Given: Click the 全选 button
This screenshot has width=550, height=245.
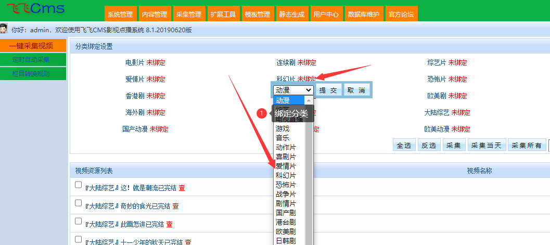Looking at the screenshot, I should click(404, 146).
